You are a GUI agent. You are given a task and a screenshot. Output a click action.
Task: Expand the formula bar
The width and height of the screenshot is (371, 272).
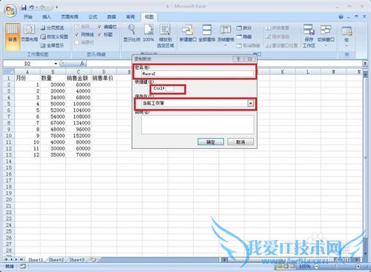click(x=365, y=64)
